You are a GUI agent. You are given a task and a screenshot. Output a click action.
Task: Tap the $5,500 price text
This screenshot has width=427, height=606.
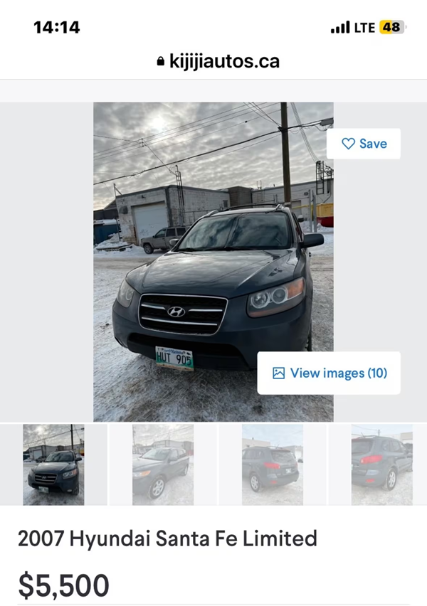tap(64, 585)
